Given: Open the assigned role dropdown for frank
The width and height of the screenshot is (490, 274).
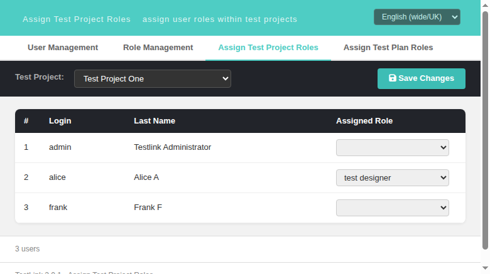Looking at the screenshot, I should 393,208.
